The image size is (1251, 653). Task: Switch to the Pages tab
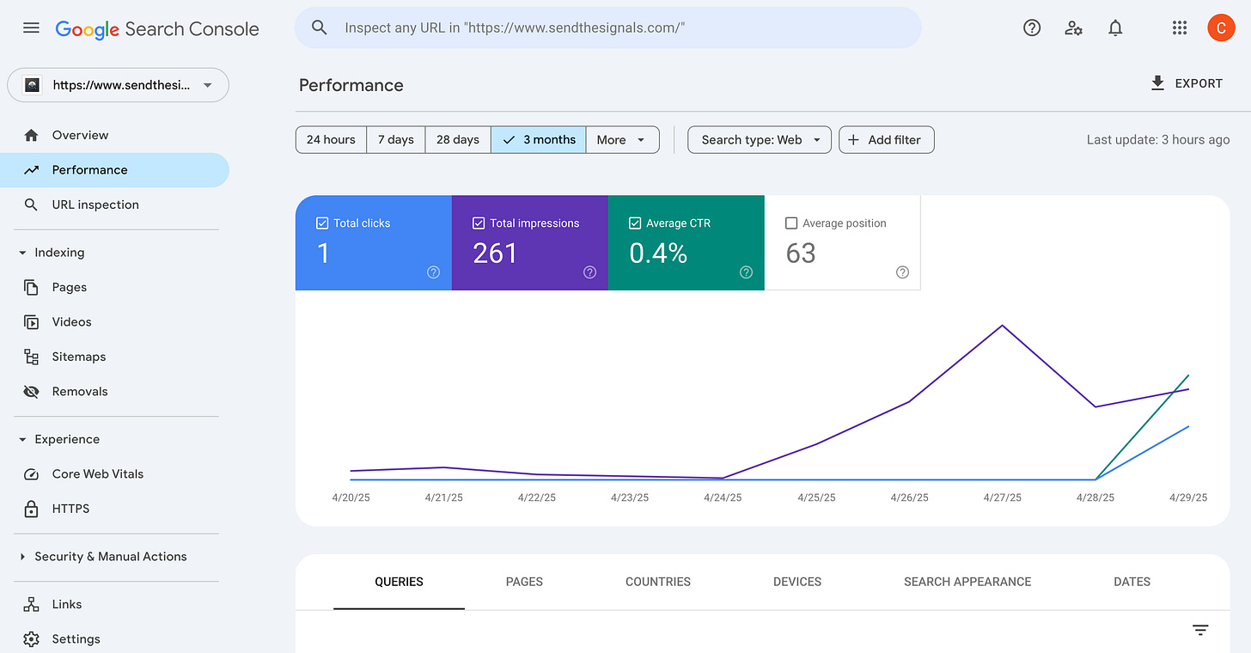(x=524, y=582)
